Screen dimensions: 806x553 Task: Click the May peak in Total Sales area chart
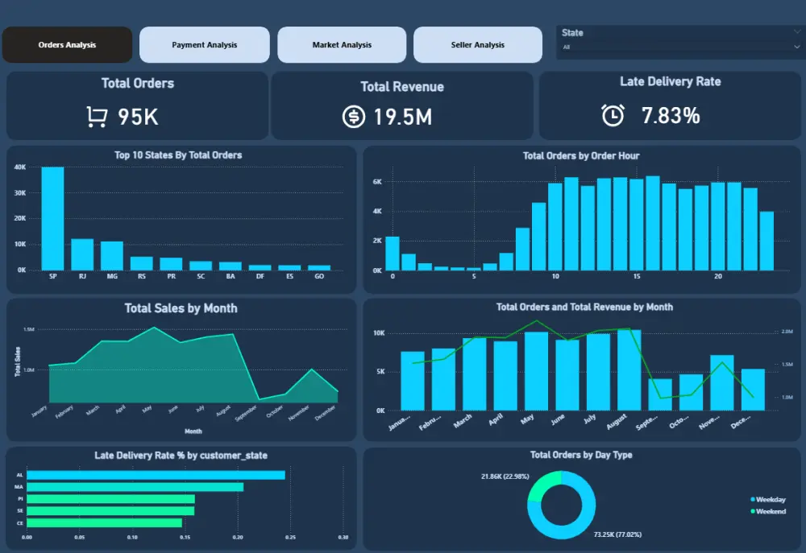point(153,328)
